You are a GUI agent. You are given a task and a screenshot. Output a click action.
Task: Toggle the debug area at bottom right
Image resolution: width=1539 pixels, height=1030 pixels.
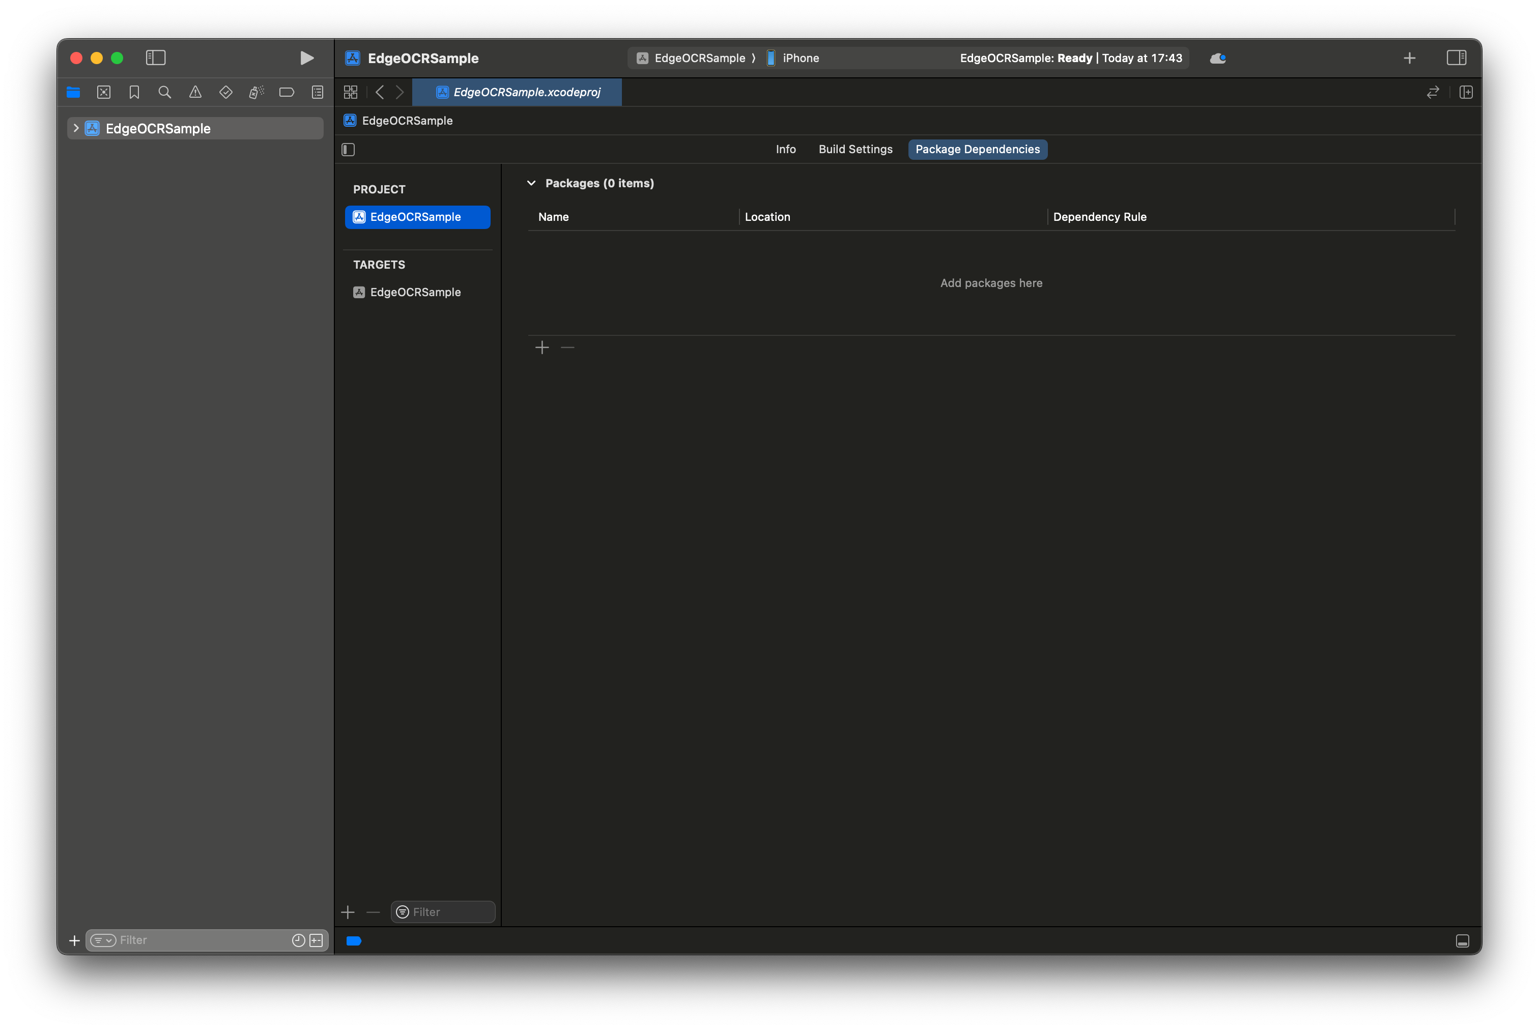click(x=1463, y=941)
